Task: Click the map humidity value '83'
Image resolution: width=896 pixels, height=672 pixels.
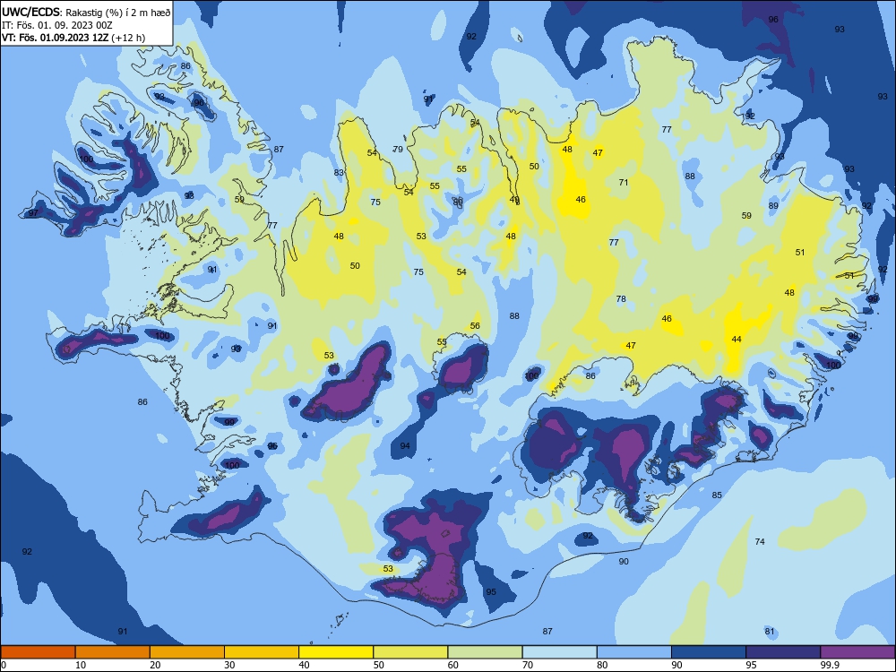Action: (339, 173)
